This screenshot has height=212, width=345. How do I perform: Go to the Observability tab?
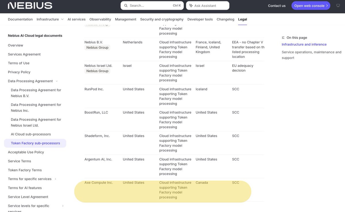(100, 19)
